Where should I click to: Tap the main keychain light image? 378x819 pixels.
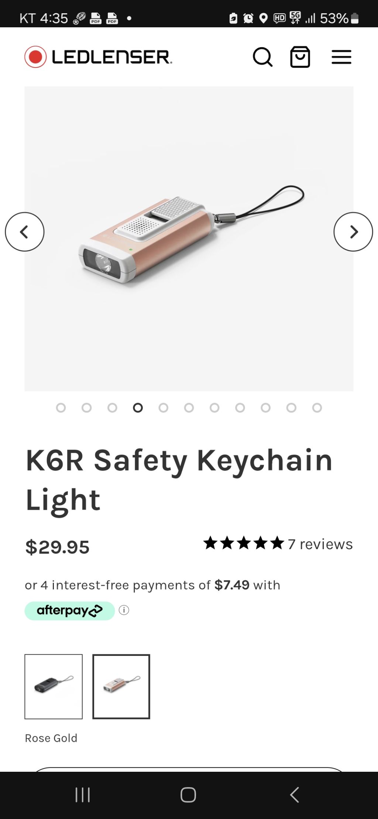189,239
